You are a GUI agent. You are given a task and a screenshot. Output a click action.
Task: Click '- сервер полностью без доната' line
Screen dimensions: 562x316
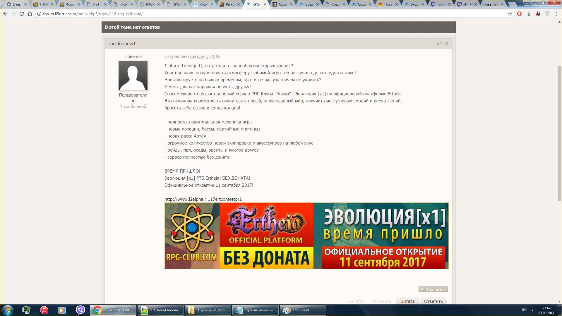pyautogui.click(x=197, y=157)
